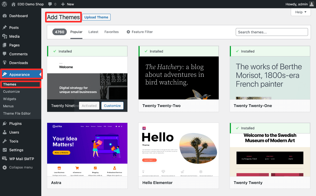The height and width of the screenshot is (196, 316).
Task: Open the Hello Elementor theme thumbnail
Action: 179,150
